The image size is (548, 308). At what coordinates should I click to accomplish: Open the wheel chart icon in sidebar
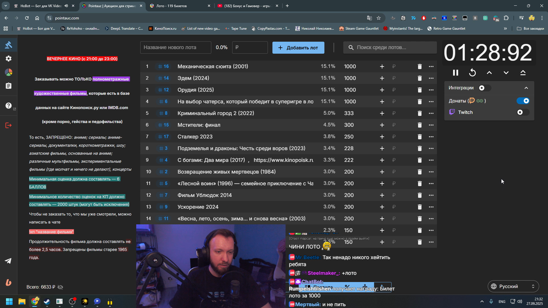(x=9, y=72)
